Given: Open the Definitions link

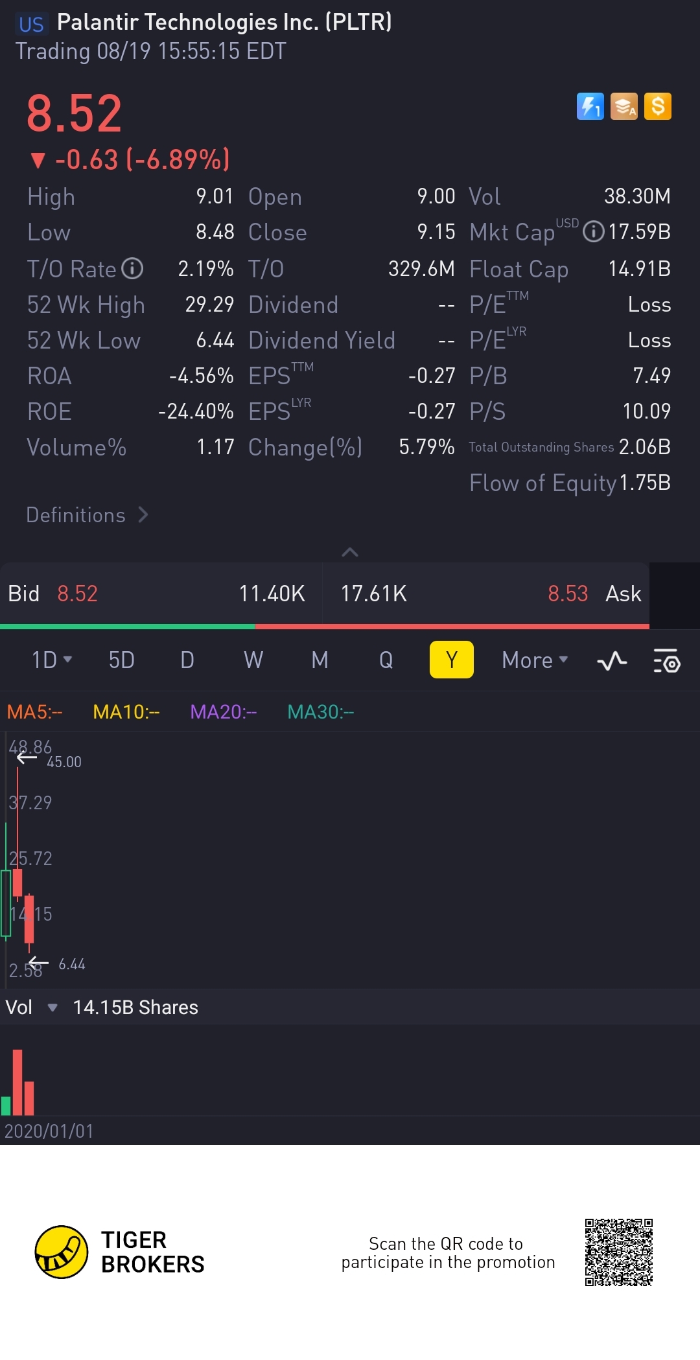Looking at the screenshot, I should [87, 515].
